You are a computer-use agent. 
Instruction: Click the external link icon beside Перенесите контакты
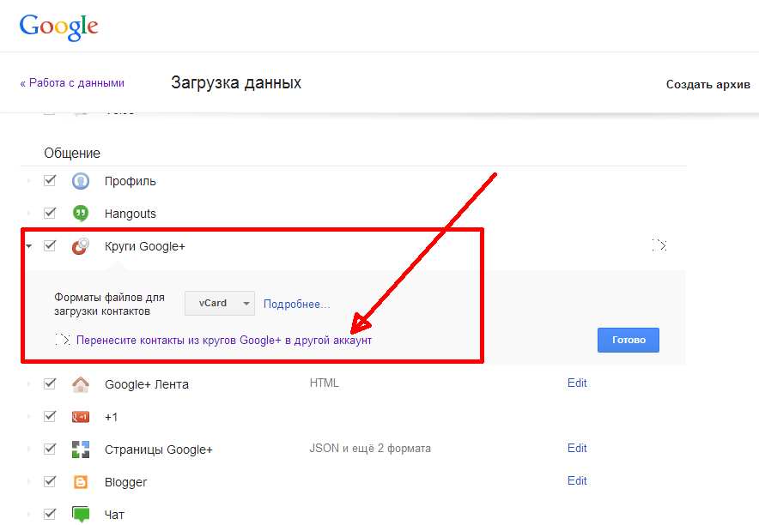[x=63, y=340]
